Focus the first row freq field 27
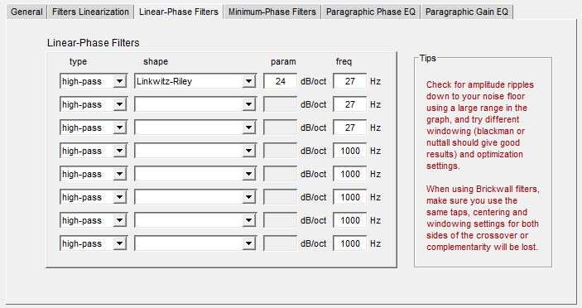The width and height of the screenshot is (582, 308). click(x=349, y=81)
